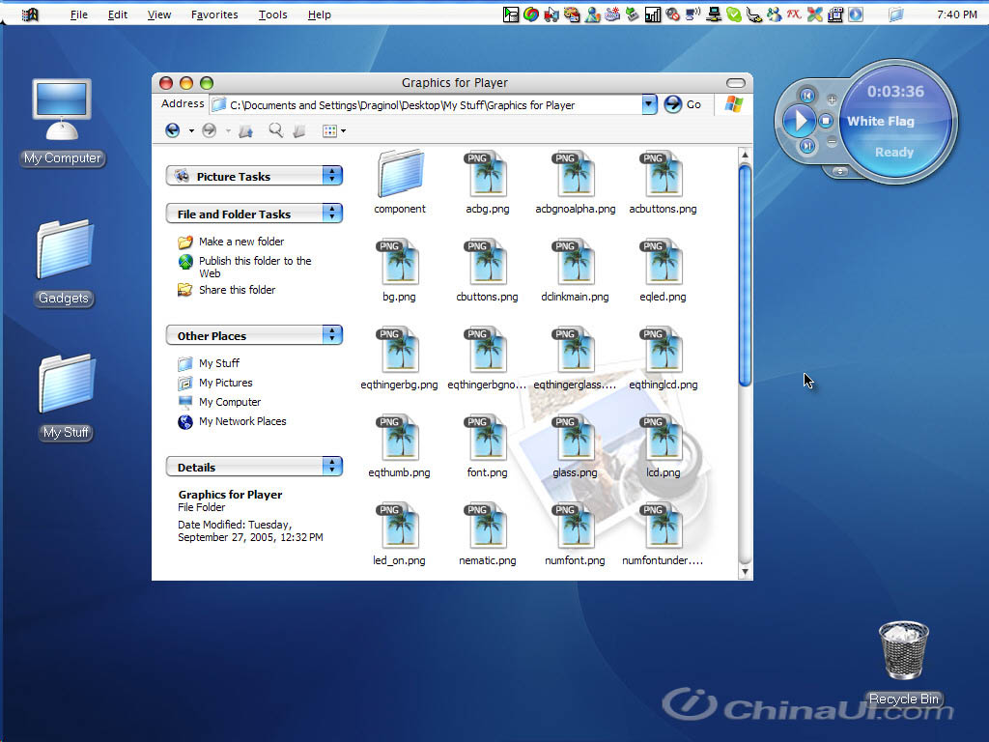
Task: Click Make a new folder link
Action: click(240, 242)
